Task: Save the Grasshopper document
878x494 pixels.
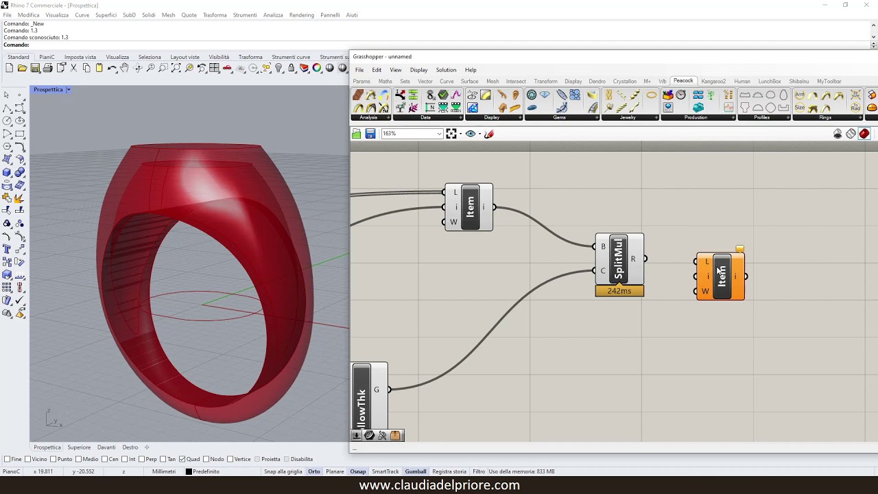Action: click(x=370, y=134)
